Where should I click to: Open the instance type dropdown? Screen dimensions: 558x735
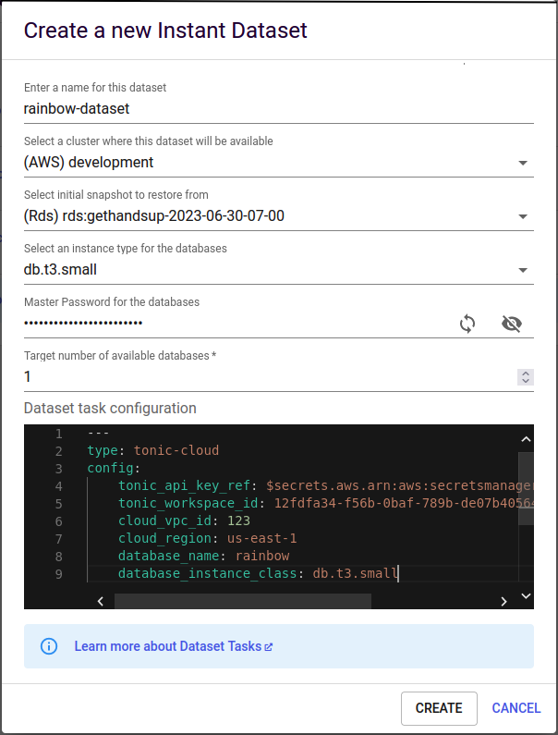point(522,270)
